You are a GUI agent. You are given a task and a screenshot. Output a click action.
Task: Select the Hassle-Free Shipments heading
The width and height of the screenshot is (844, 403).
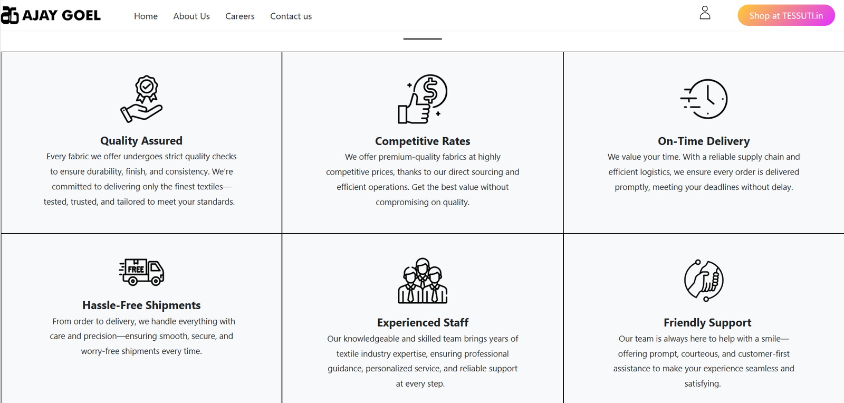click(141, 305)
